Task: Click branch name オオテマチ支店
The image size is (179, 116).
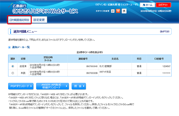Action: pos(105,72)
